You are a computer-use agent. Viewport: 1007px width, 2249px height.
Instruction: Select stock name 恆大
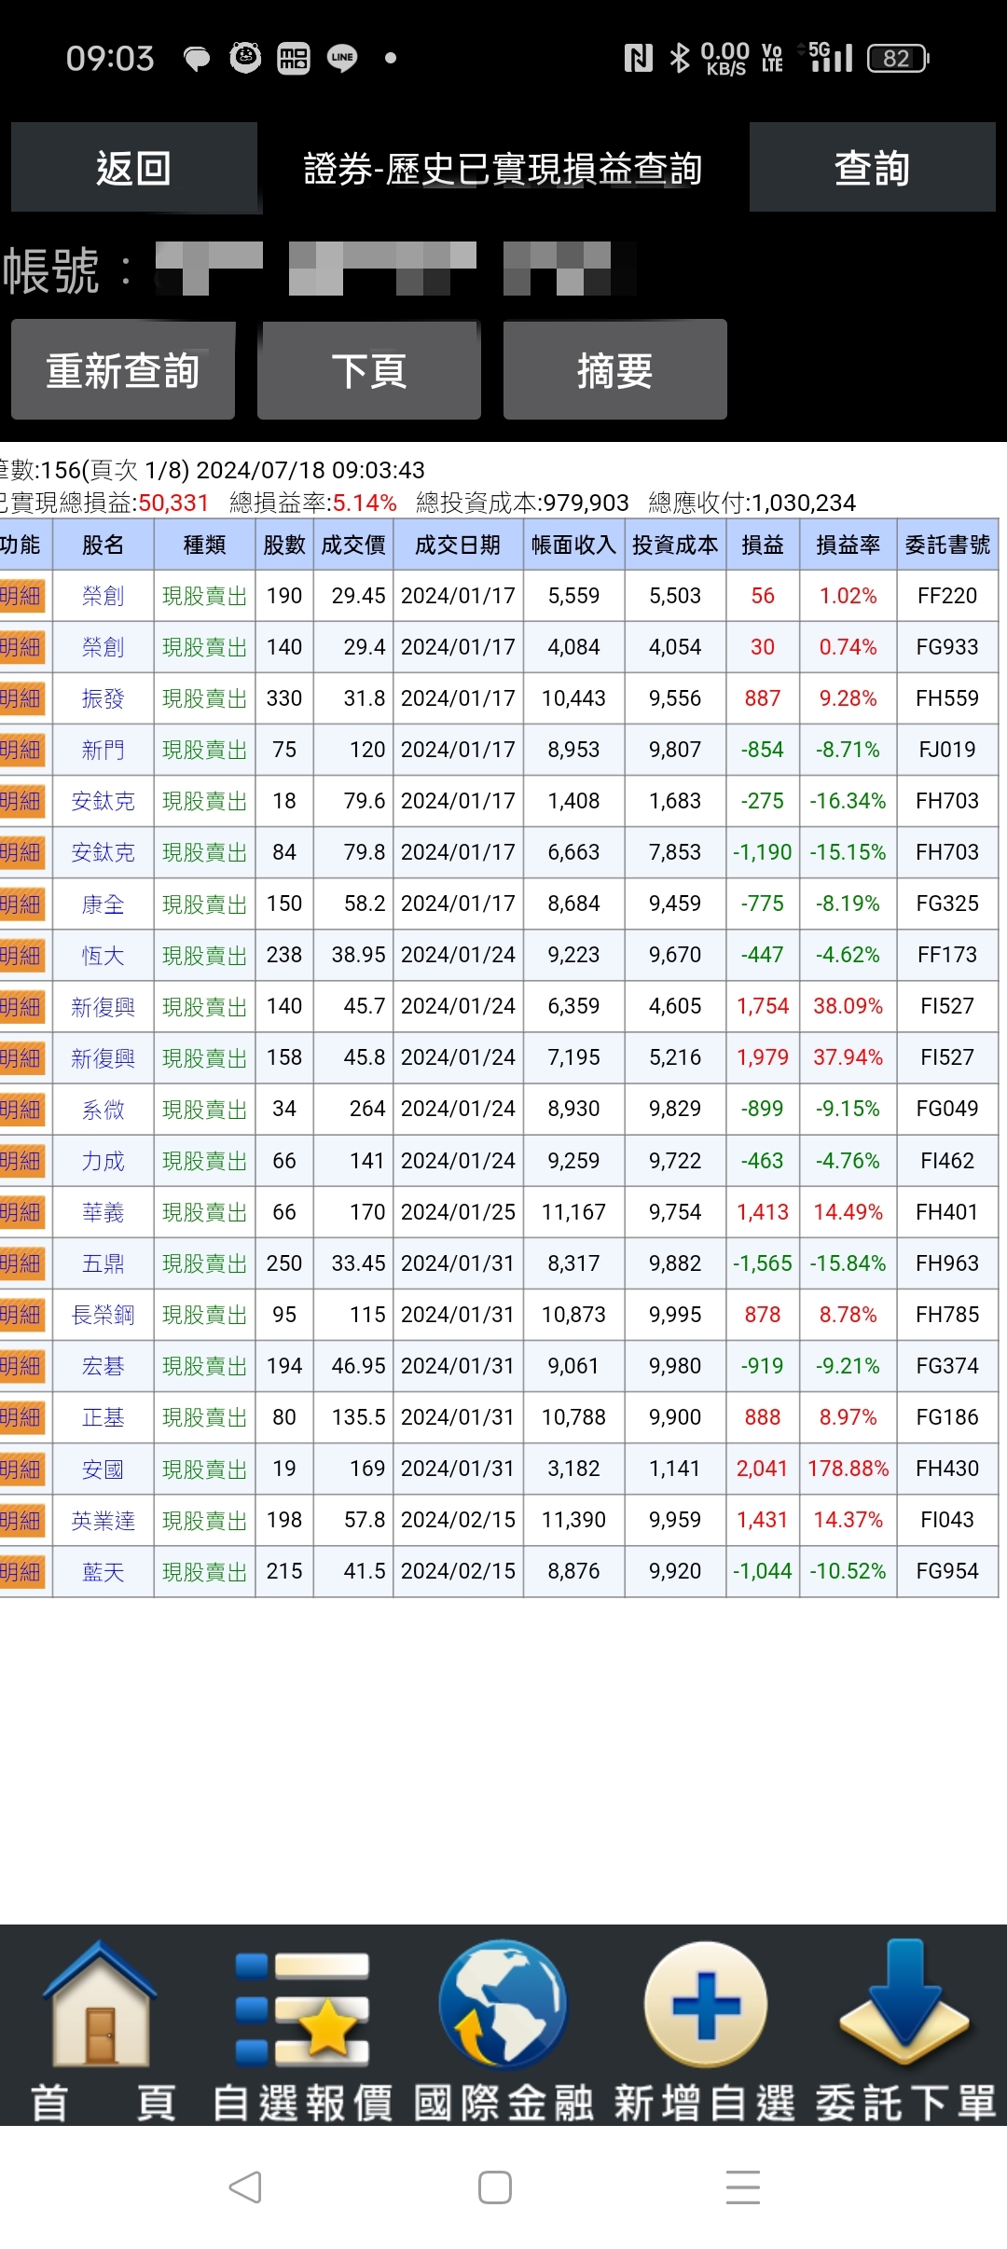click(x=103, y=955)
